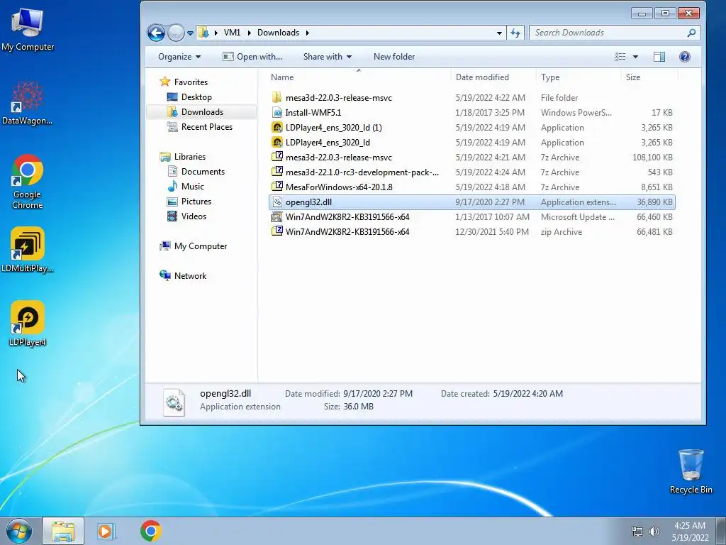Open the address bar history dropdown arrow

click(499, 33)
